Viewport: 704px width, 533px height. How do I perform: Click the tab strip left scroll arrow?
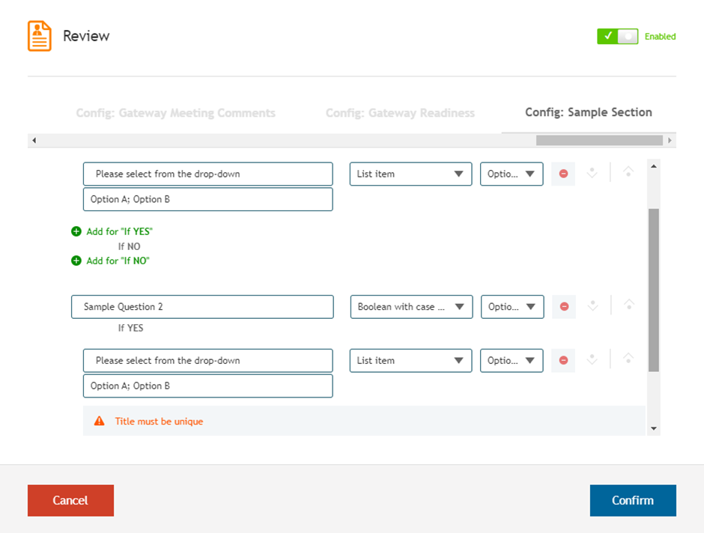(34, 141)
